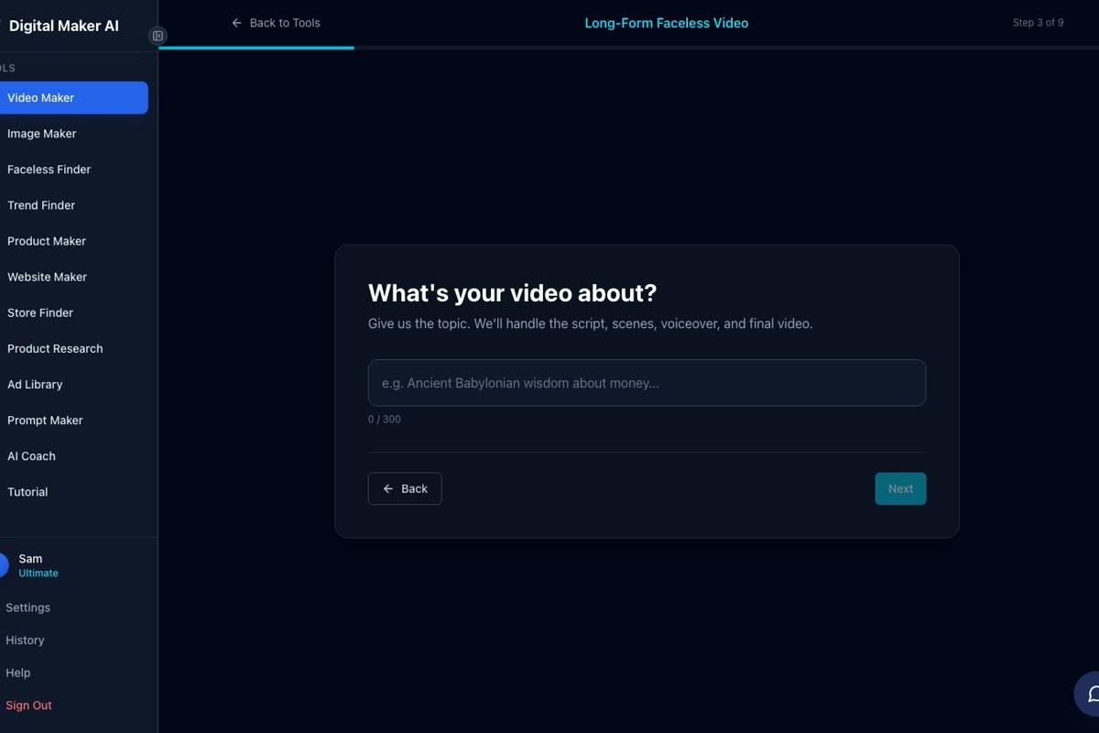Screen dimensions: 1099x733
Task: Click Sam's user name
Action: pos(30,559)
